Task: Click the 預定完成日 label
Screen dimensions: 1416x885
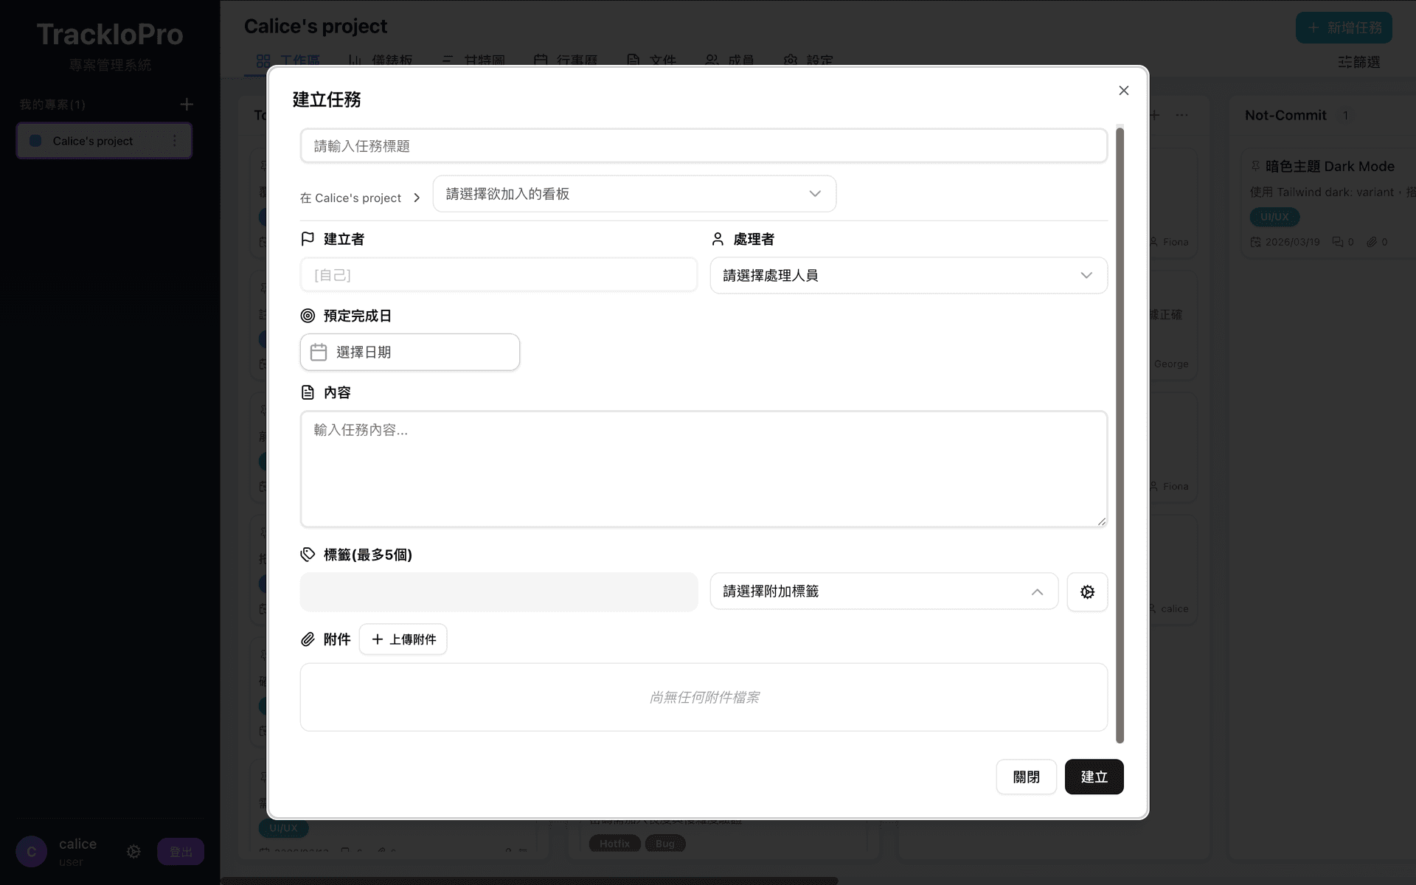Action: point(357,316)
